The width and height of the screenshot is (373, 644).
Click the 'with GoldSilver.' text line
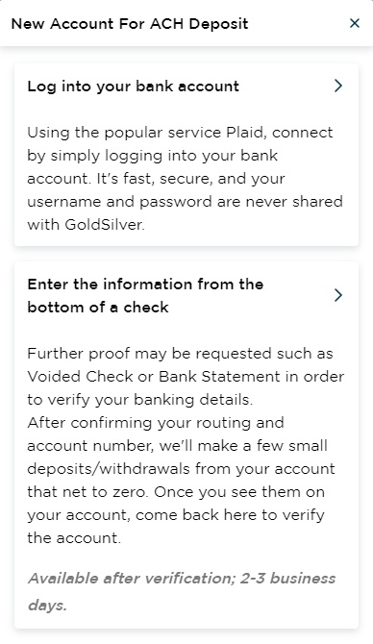pos(87,225)
